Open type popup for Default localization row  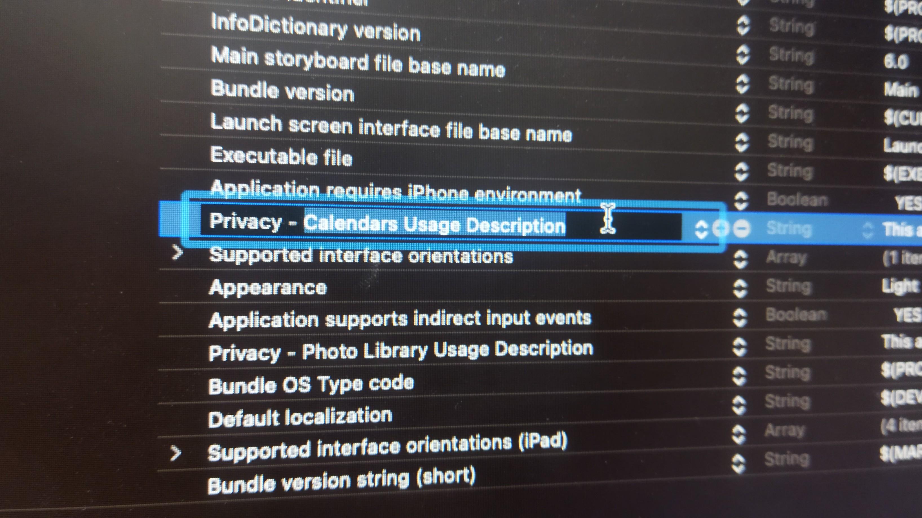coord(739,405)
